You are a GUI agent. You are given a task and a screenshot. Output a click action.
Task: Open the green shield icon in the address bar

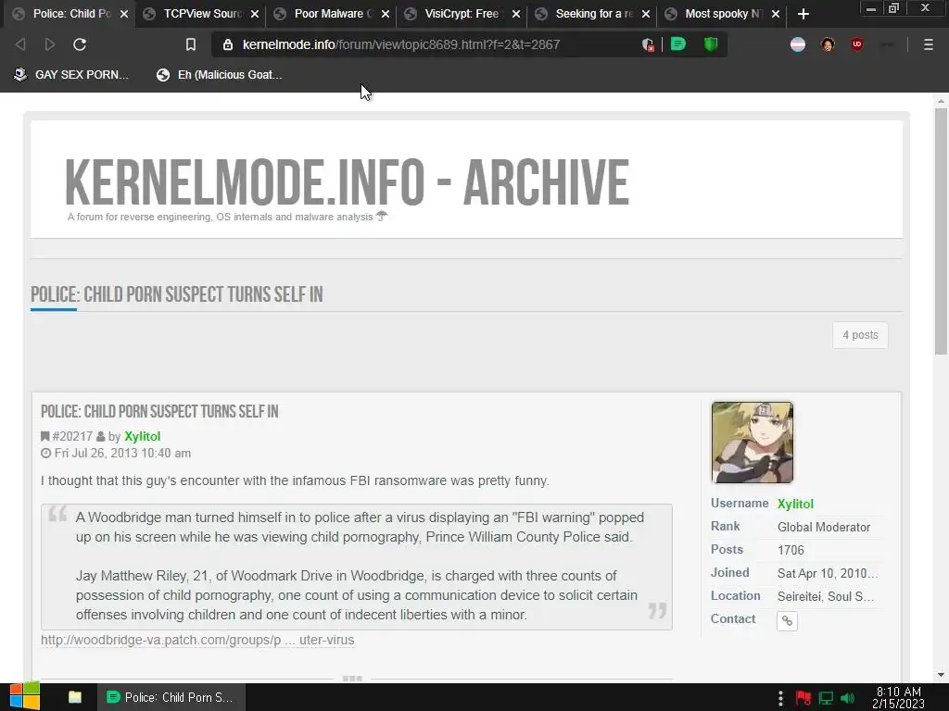click(711, 44)
